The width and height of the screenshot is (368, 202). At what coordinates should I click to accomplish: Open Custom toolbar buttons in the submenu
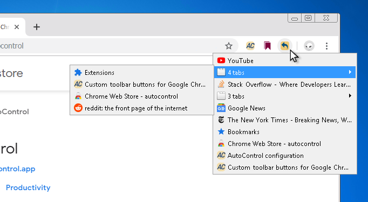(x=142, y=84)
